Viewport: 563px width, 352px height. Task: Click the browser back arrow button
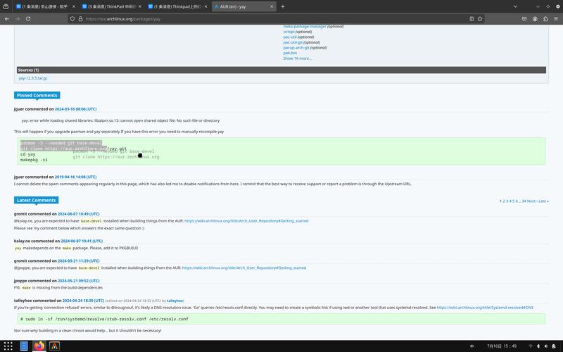point(8,18)
